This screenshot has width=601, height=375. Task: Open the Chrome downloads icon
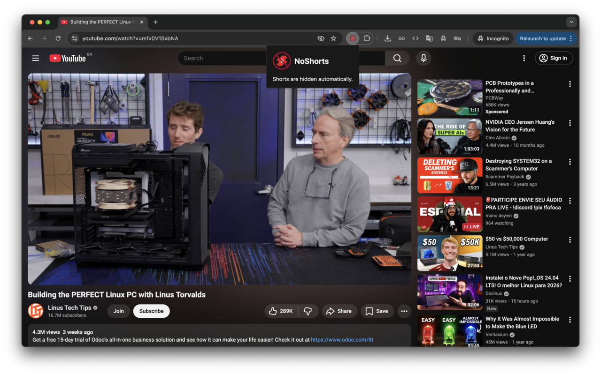point(387,38)
